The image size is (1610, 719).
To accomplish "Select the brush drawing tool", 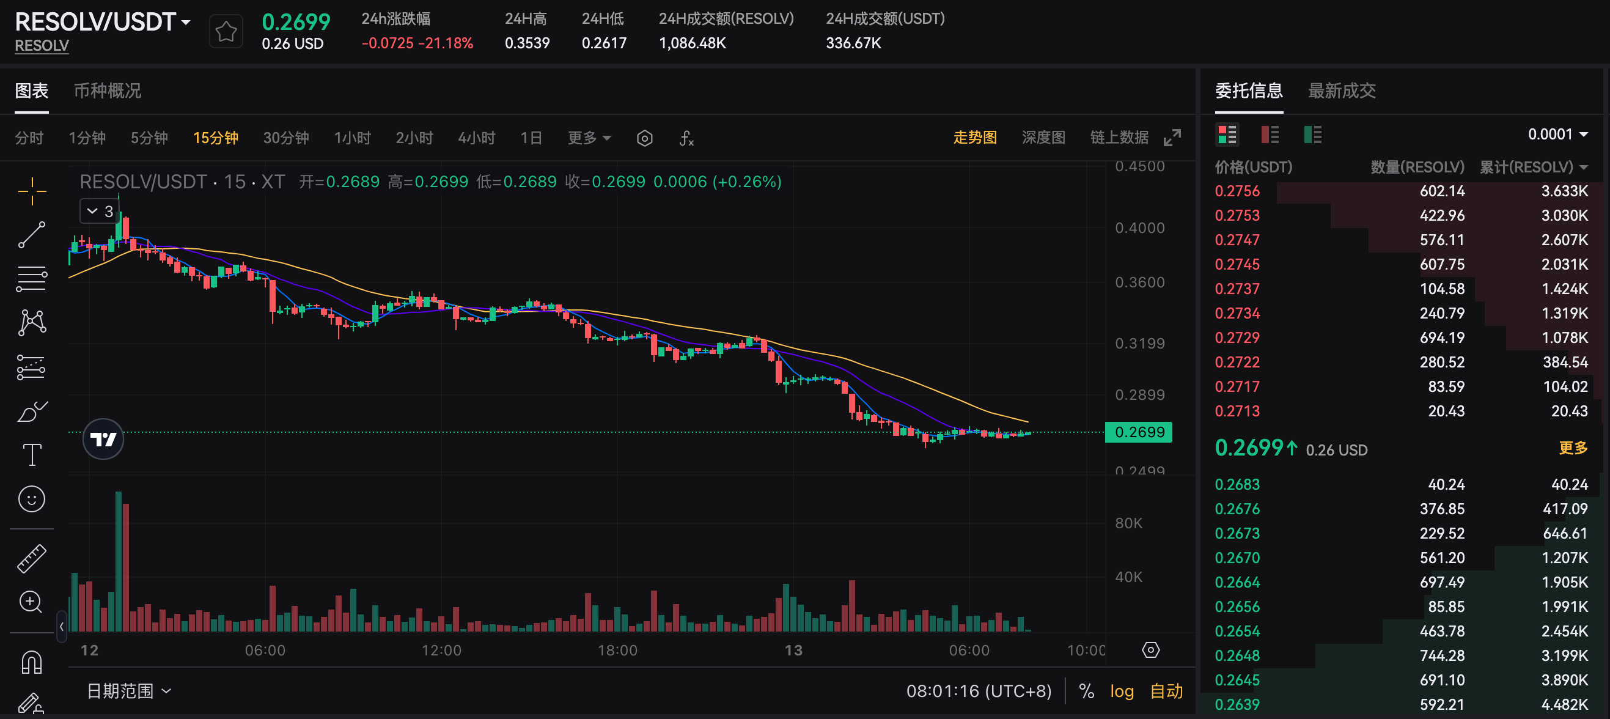I will (x=31, y=411).
